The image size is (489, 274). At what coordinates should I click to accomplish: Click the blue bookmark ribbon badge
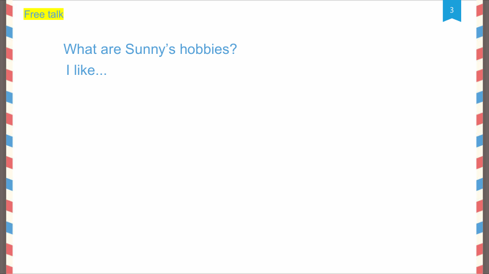pos(452,11)
